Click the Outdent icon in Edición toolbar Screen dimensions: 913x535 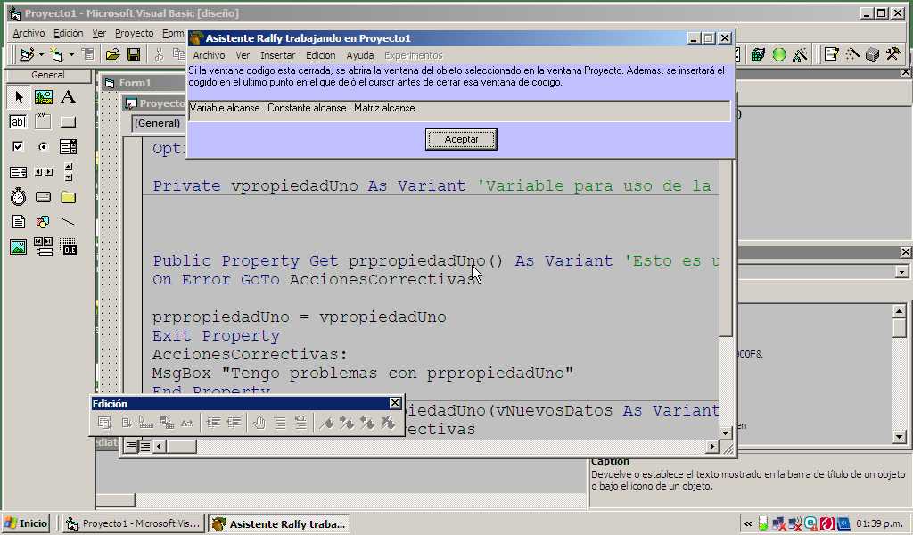coord(234,424)
